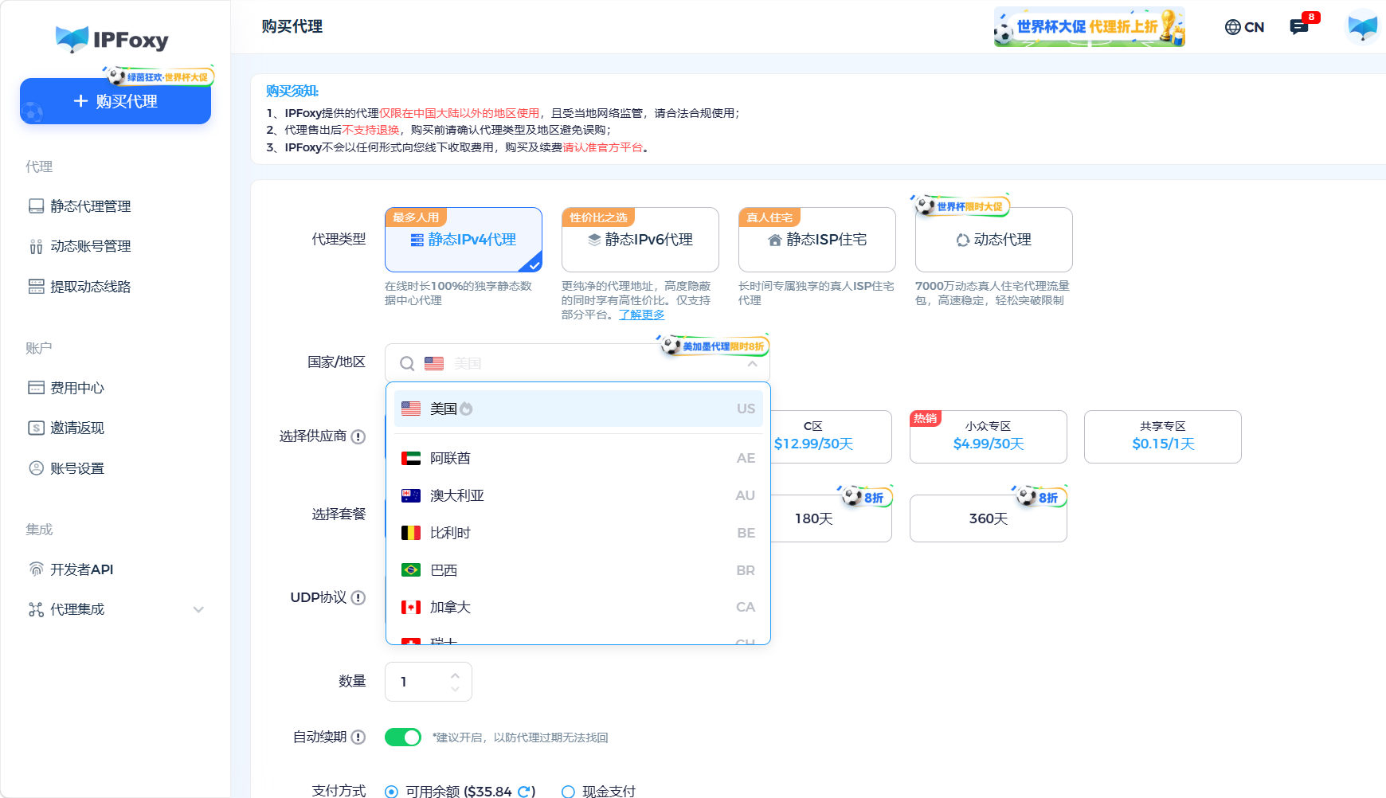This screenshot has height=798, width=1386.
Task: Click the info icon beside 自动续期
Action: click(x=358, y=737)
